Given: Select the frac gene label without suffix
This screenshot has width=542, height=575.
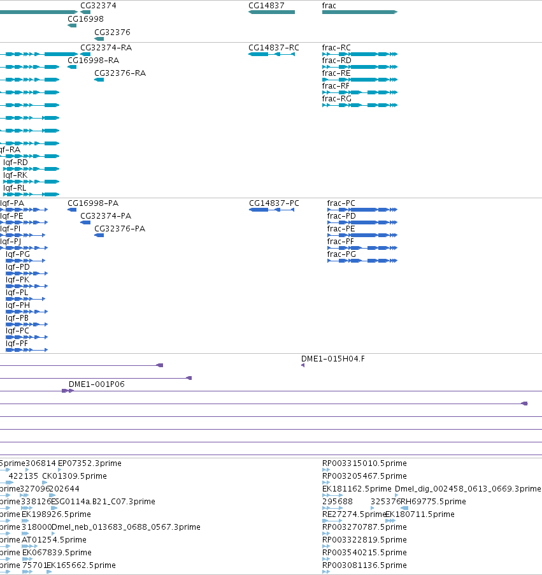Looking at the screenshot, I should click(329, 6).
